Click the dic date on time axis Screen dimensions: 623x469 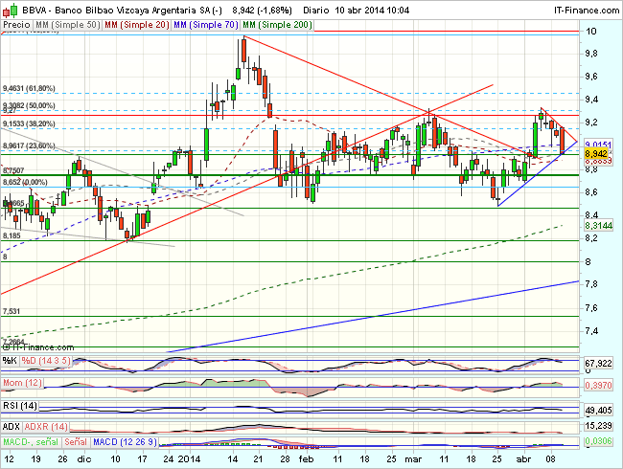coord(84,459)
